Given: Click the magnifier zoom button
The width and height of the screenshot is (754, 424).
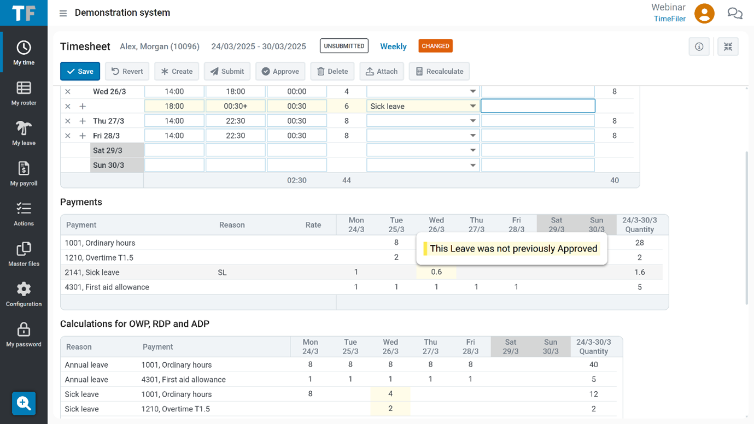Looking at the screenshot, I should click(24, 403).
